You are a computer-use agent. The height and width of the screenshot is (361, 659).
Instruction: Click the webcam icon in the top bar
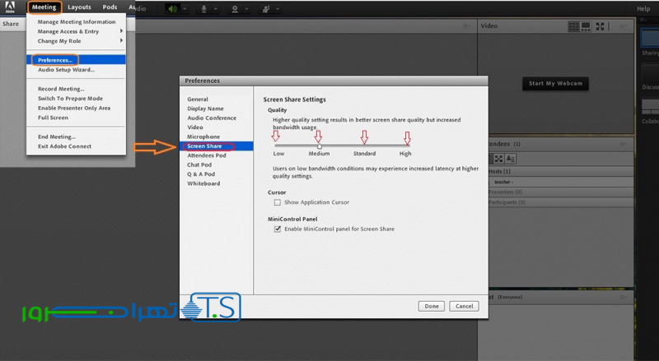(x=236, y=8)
